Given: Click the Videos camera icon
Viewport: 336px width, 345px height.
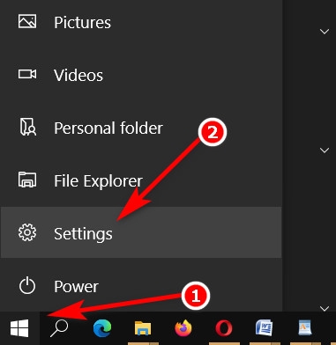Looking at the screenshot, I should click(x=27, y=74).
